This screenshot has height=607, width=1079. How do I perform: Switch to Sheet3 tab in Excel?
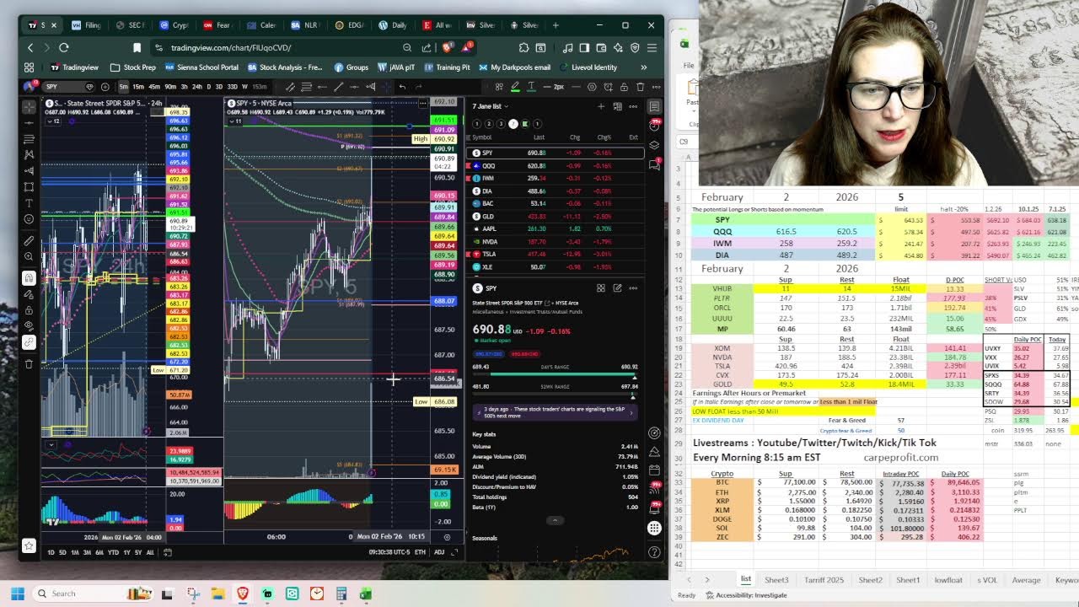(x=776, y=580)
